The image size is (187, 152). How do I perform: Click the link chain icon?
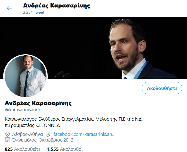coord(49,134)
